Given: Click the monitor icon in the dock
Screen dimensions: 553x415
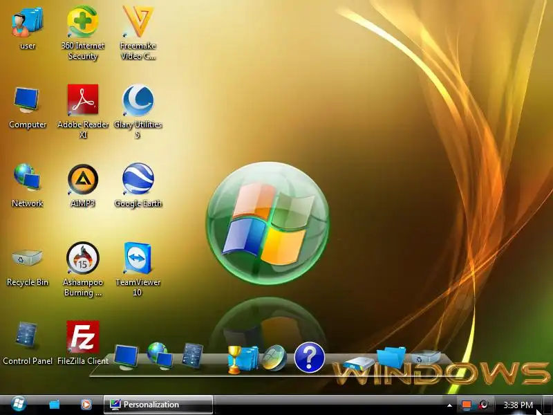Looking at the screenshot, I should [126, 357].
